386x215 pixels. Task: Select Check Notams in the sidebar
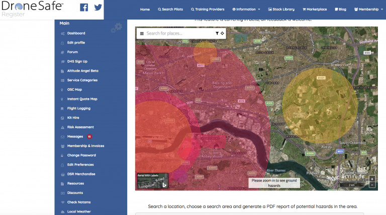79,202
